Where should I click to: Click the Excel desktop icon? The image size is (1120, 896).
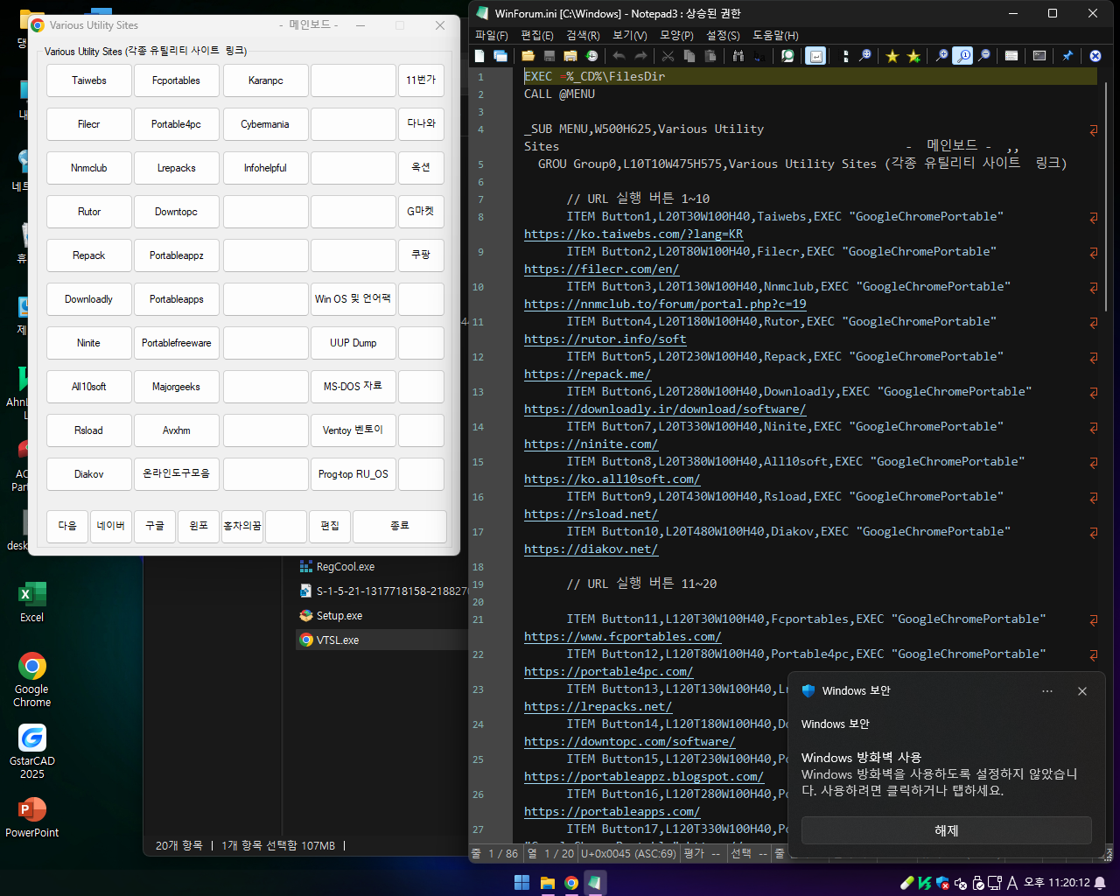click(x=32, y=602)
